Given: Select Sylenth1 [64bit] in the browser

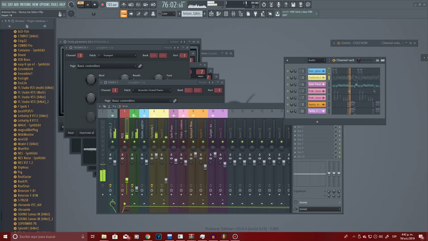Looking at the screenshot, I should 28,228.
